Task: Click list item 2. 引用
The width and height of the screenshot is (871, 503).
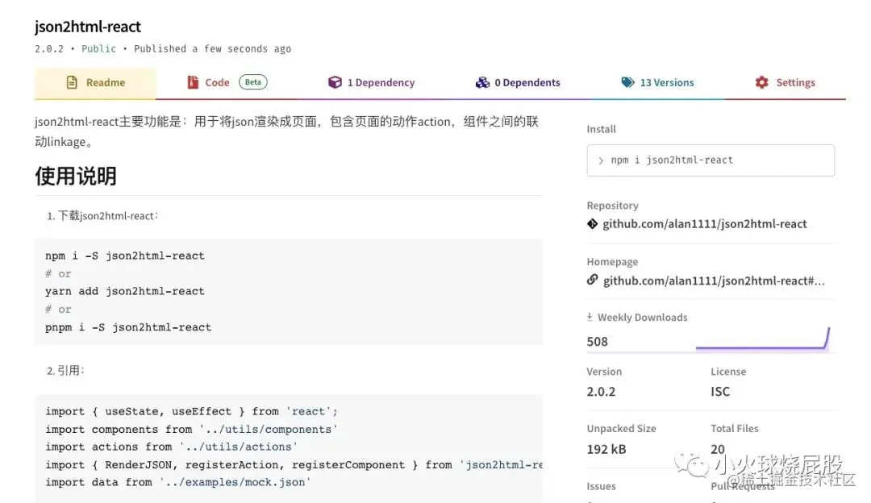Action: (x=65, y=371)
